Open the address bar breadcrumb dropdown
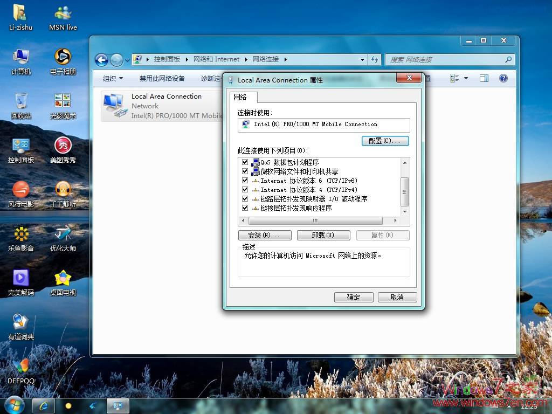The width and height of the screenshot is (552, 414). click(x=363, y=60)
